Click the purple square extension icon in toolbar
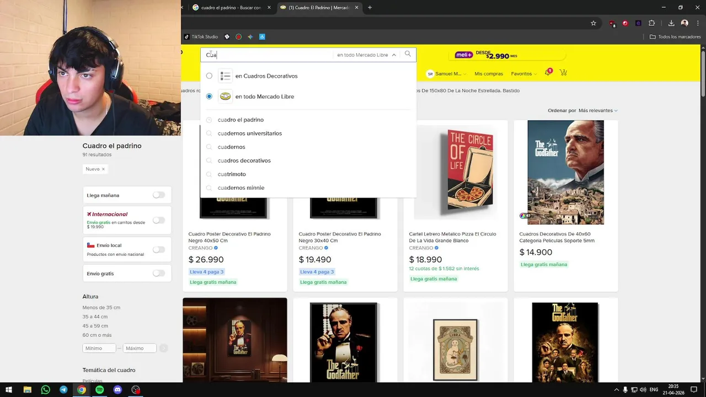This screenshot has height=397, width=706. point(638,23)
